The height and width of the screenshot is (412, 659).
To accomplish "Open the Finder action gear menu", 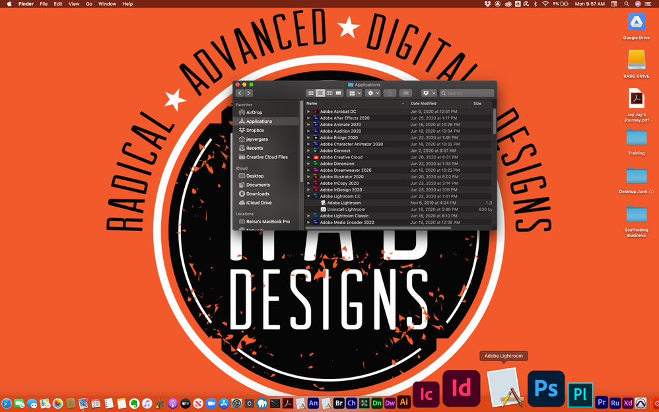I will (x=373, y=93).
